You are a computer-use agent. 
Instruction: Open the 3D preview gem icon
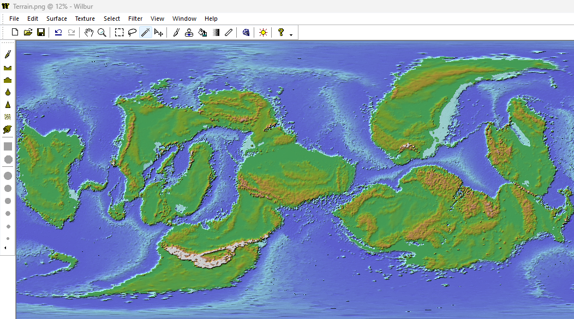246,33
